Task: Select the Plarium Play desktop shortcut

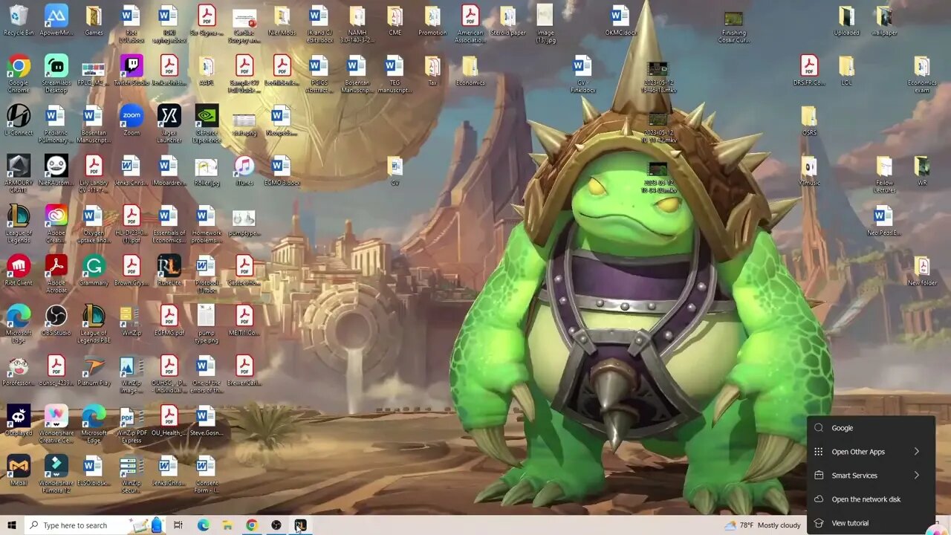Action: (94, 369)
